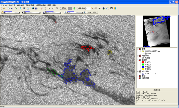
Task: Select the polygon drawing tool icon
Action: click(49, 8)
